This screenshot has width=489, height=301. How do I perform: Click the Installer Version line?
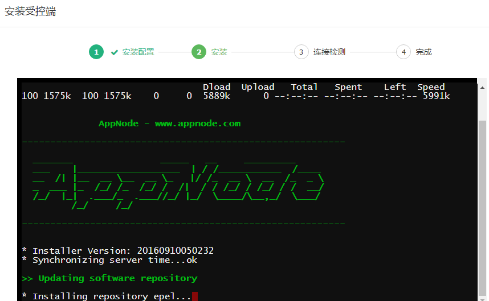point(118,250)
